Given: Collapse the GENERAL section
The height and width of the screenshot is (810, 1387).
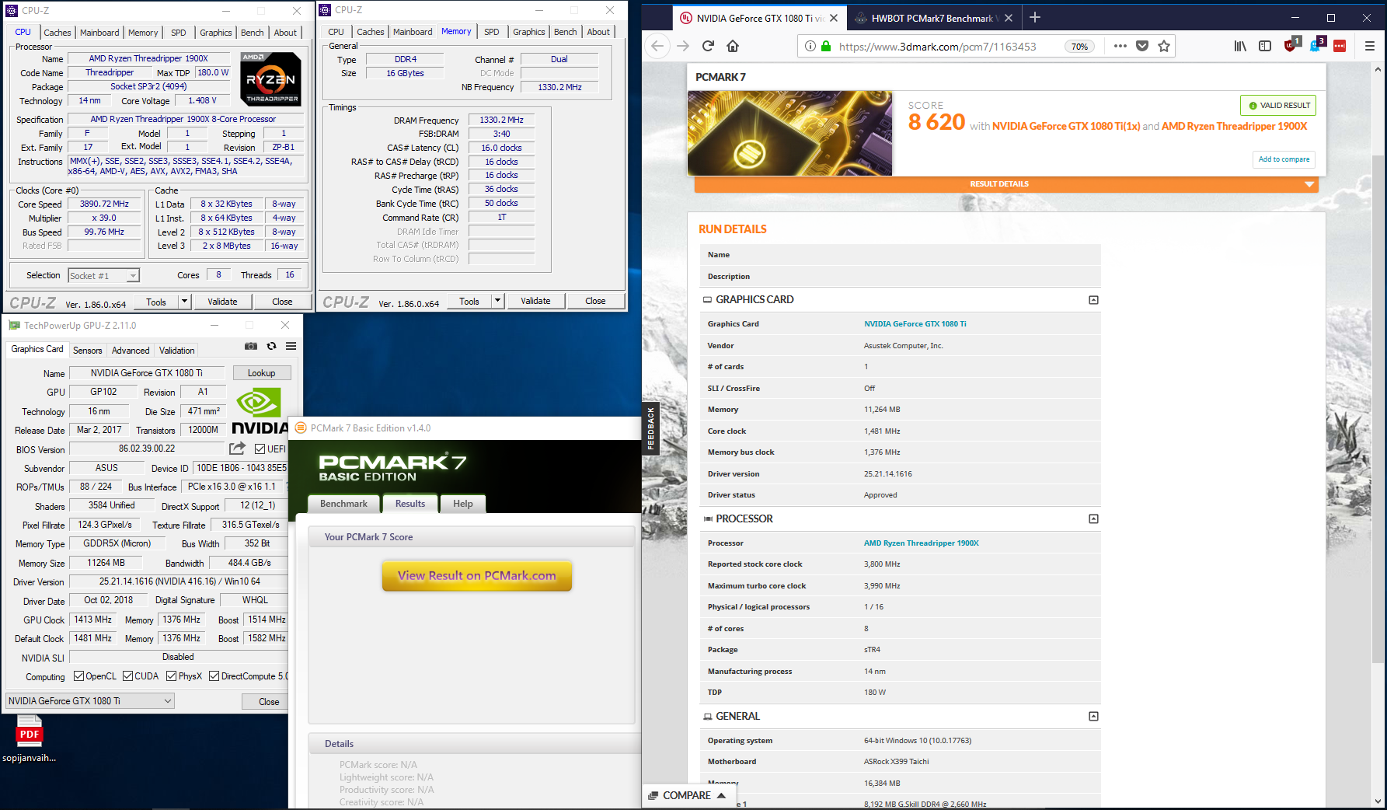Looking at the screenshot, I should tap(1093, 716).
